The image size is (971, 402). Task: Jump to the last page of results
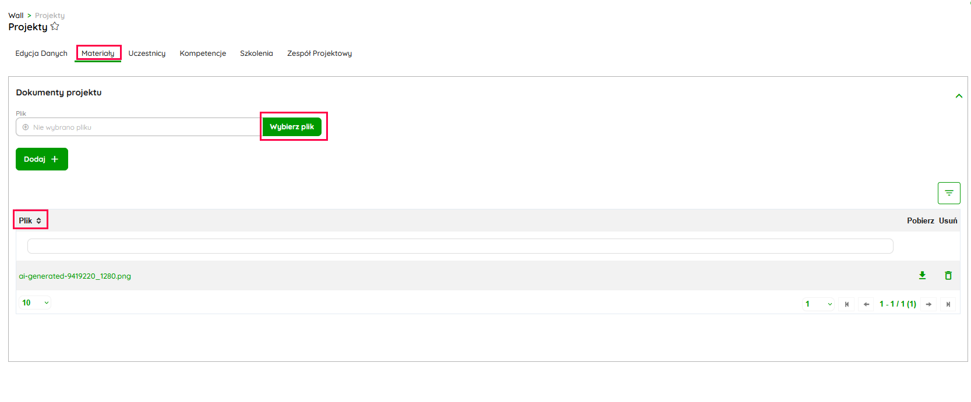click(x=948, y=304)
